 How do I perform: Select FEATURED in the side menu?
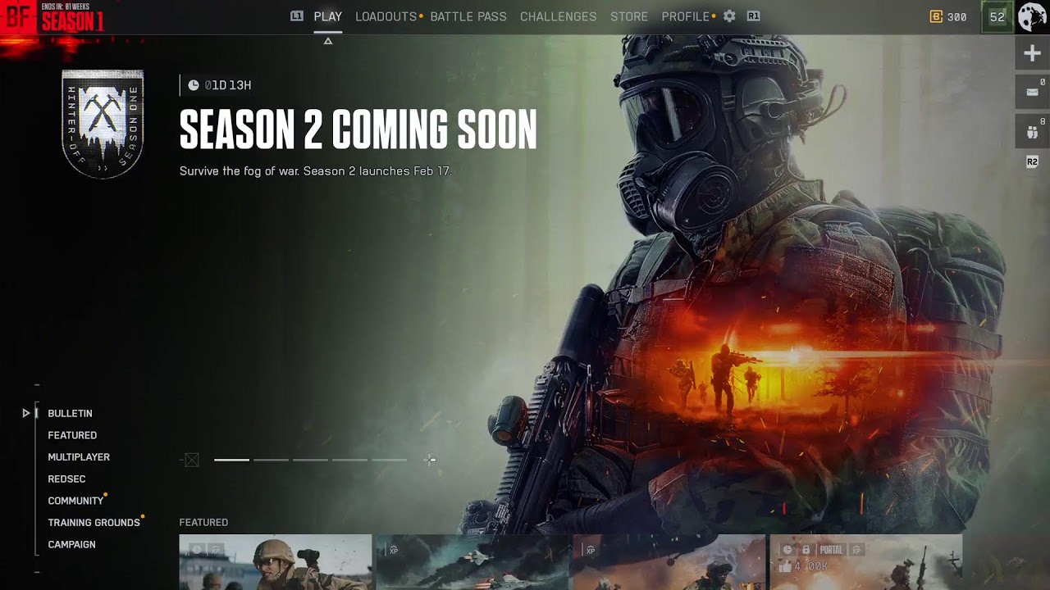[72, 435]
